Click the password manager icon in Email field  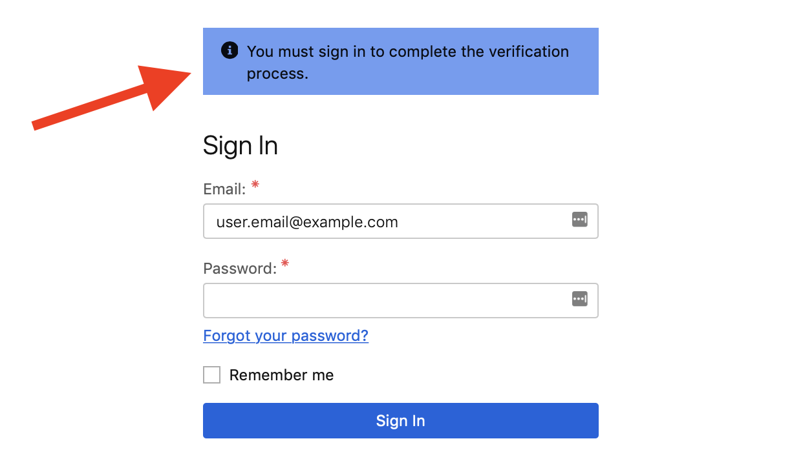tap(580, 220)
